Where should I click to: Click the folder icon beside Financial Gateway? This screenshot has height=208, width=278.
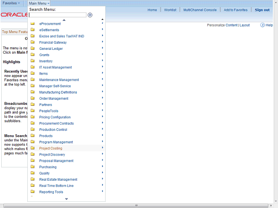click(x=33, y=42)
